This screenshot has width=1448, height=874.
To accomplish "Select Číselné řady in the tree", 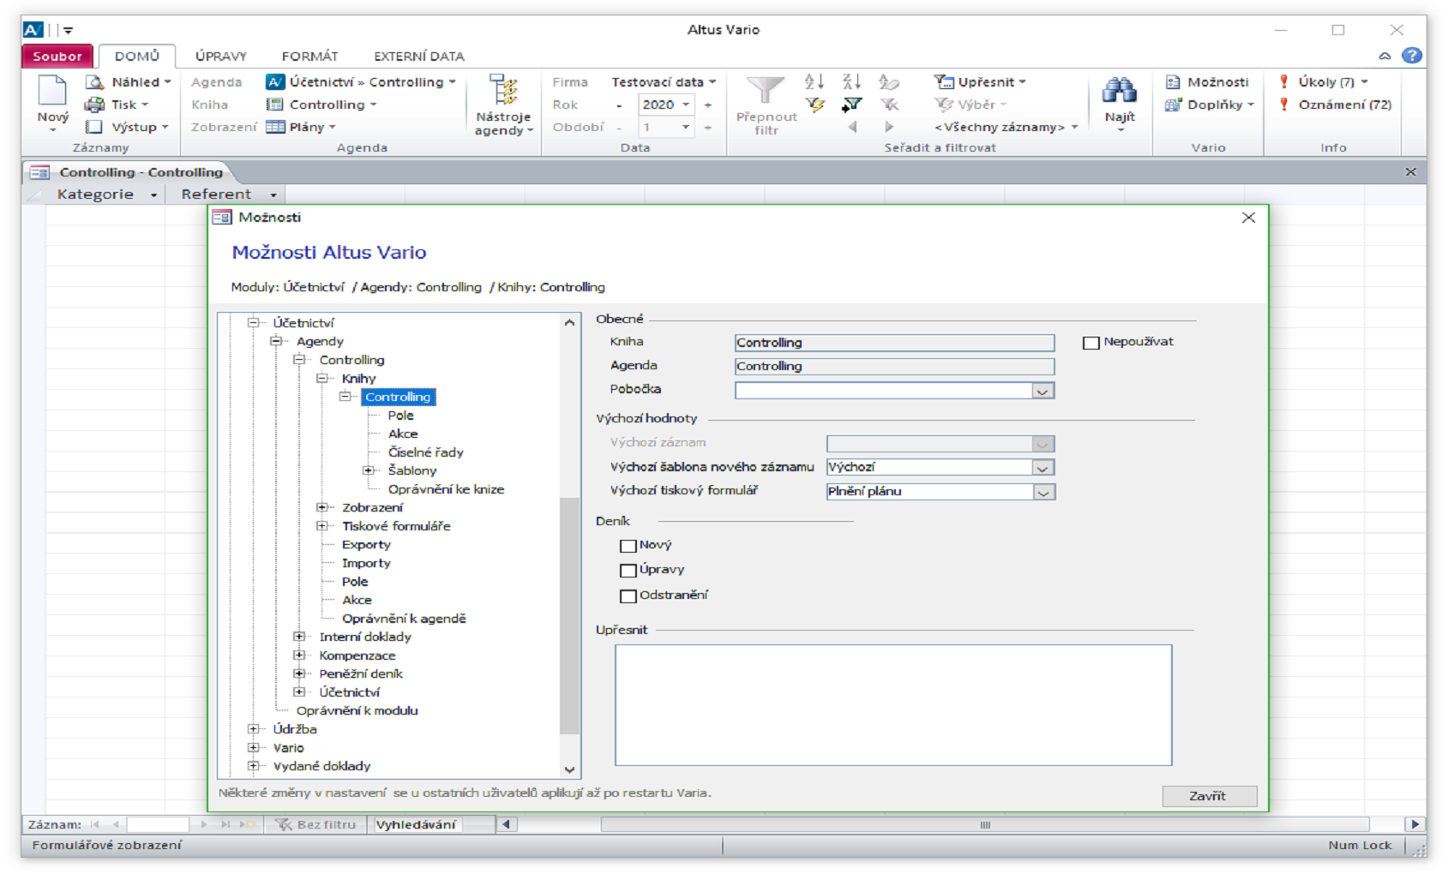I will coord(425,452).
